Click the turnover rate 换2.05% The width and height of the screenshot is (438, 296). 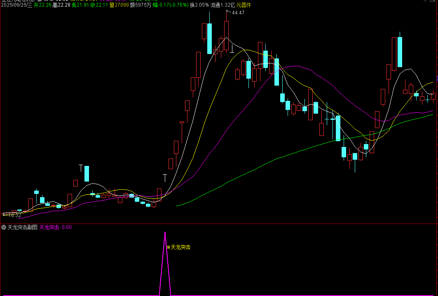coord(199,5)
